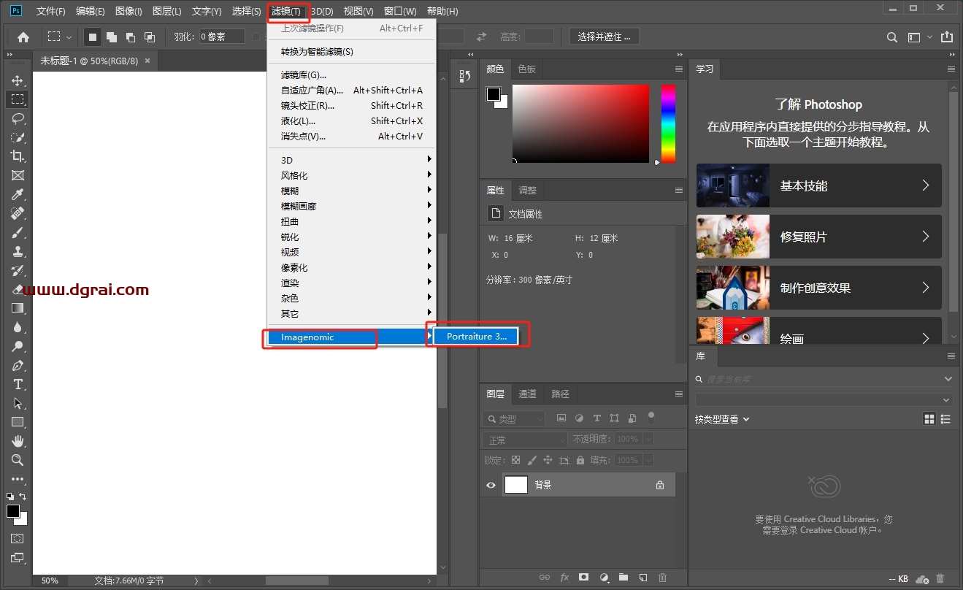This screenshot has height=590, width=963.
Task: Click the Home button in options bar
Action: click(23, 37)
